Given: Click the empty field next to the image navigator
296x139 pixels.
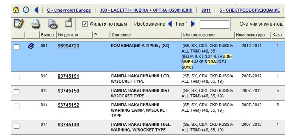Looking at the screenshot, I should pyautogui.click(x=215, y=24).
